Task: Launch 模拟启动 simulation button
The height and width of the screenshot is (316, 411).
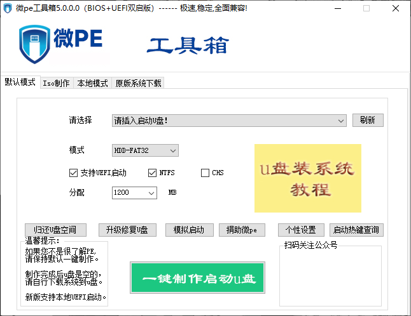Action: tap(190, 230)
